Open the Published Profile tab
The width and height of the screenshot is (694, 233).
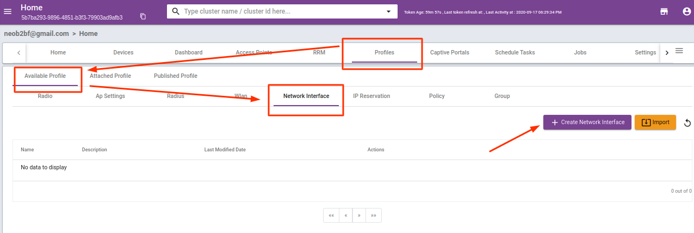[x=176, y=76]
